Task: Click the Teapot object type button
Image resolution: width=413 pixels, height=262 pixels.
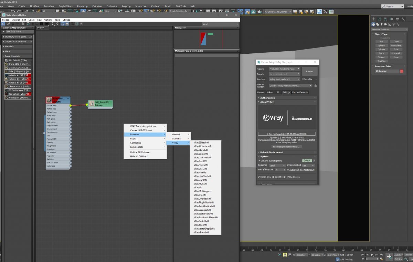Action: tap(381, 57)
